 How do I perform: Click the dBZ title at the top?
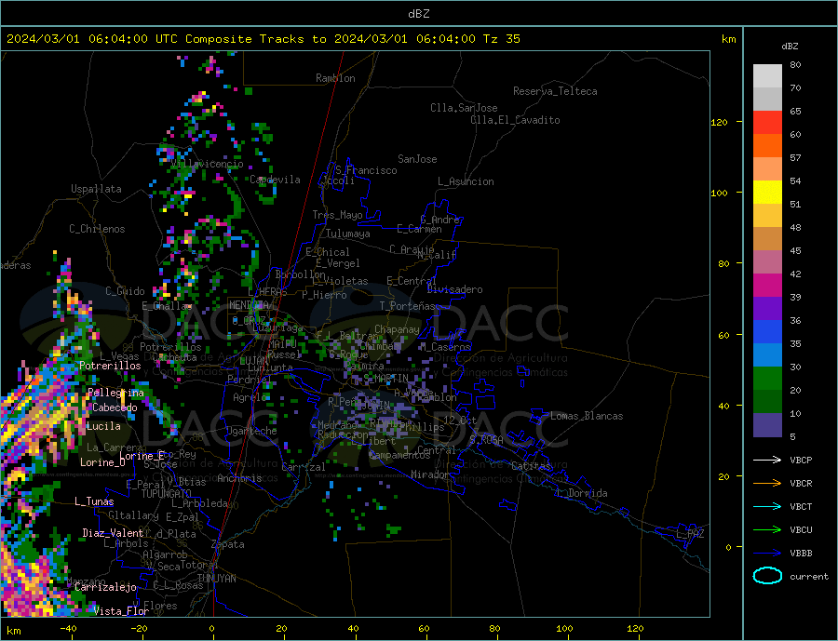pos(418,14)
